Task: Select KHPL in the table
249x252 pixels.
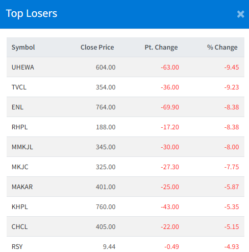Action: coord(19,207)
